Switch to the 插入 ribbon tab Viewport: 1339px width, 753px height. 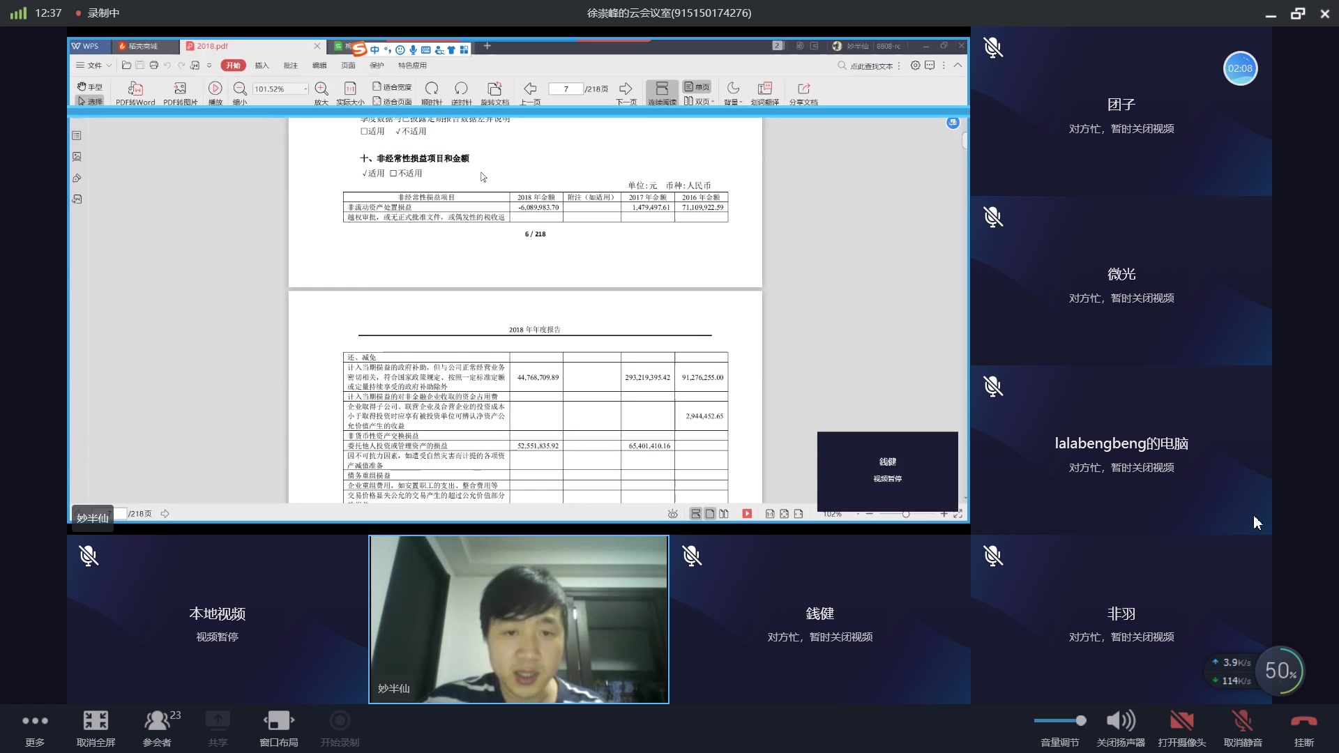(262, 66)
